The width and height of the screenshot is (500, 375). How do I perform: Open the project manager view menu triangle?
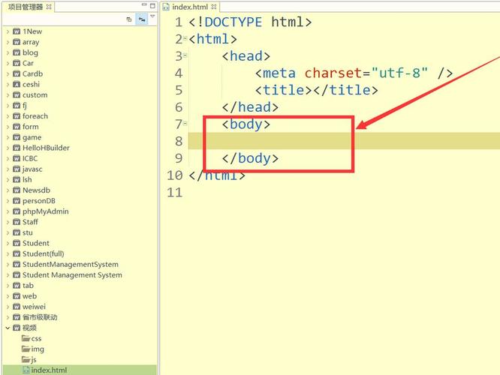point(153,16)
